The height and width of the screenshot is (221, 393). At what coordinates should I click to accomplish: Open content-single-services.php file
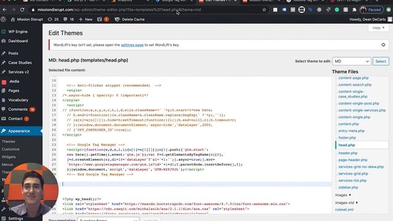(362, 110)
